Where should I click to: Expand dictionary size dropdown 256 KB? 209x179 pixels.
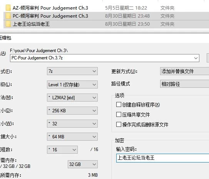pos(72,111)
